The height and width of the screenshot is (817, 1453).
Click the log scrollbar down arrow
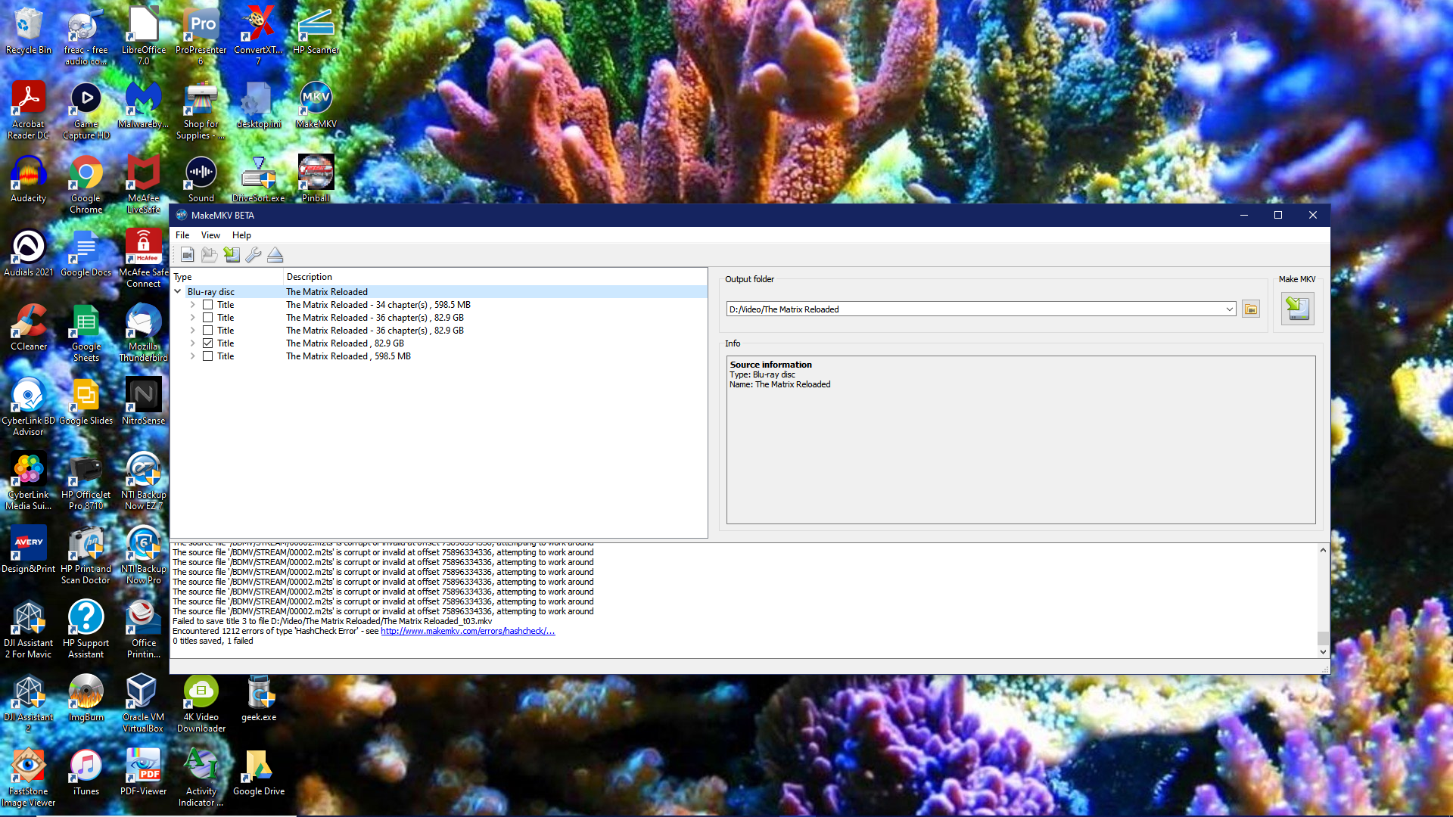[x=1323, y=652]
